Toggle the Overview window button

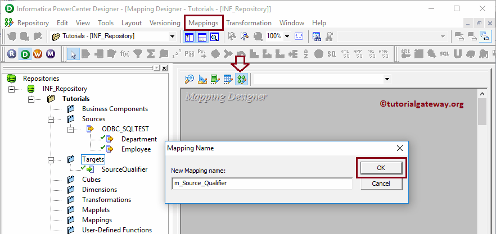point(214,37)
